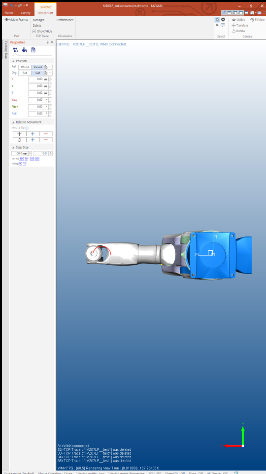Collapse the Position section
This screenshot has height=474, width=266.
coord(13,61)
